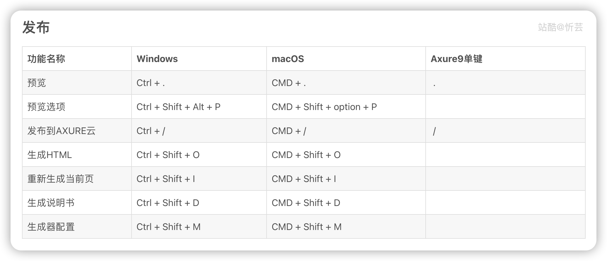Viewport: 607px width, 261px height.
Task: Select the macOS column header
Action: [x=288, y=59]
